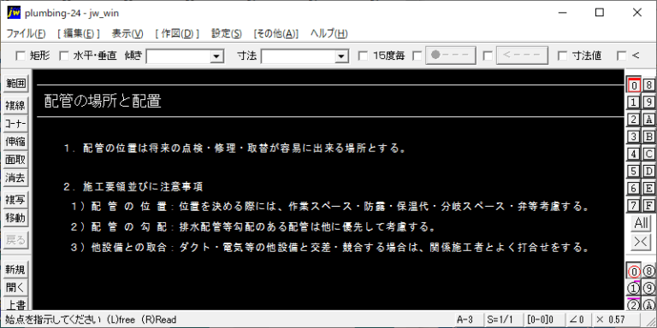Click the 上書 save button
Screen dimensions: 657x328
pyautogui.click(x=15, y=305)
